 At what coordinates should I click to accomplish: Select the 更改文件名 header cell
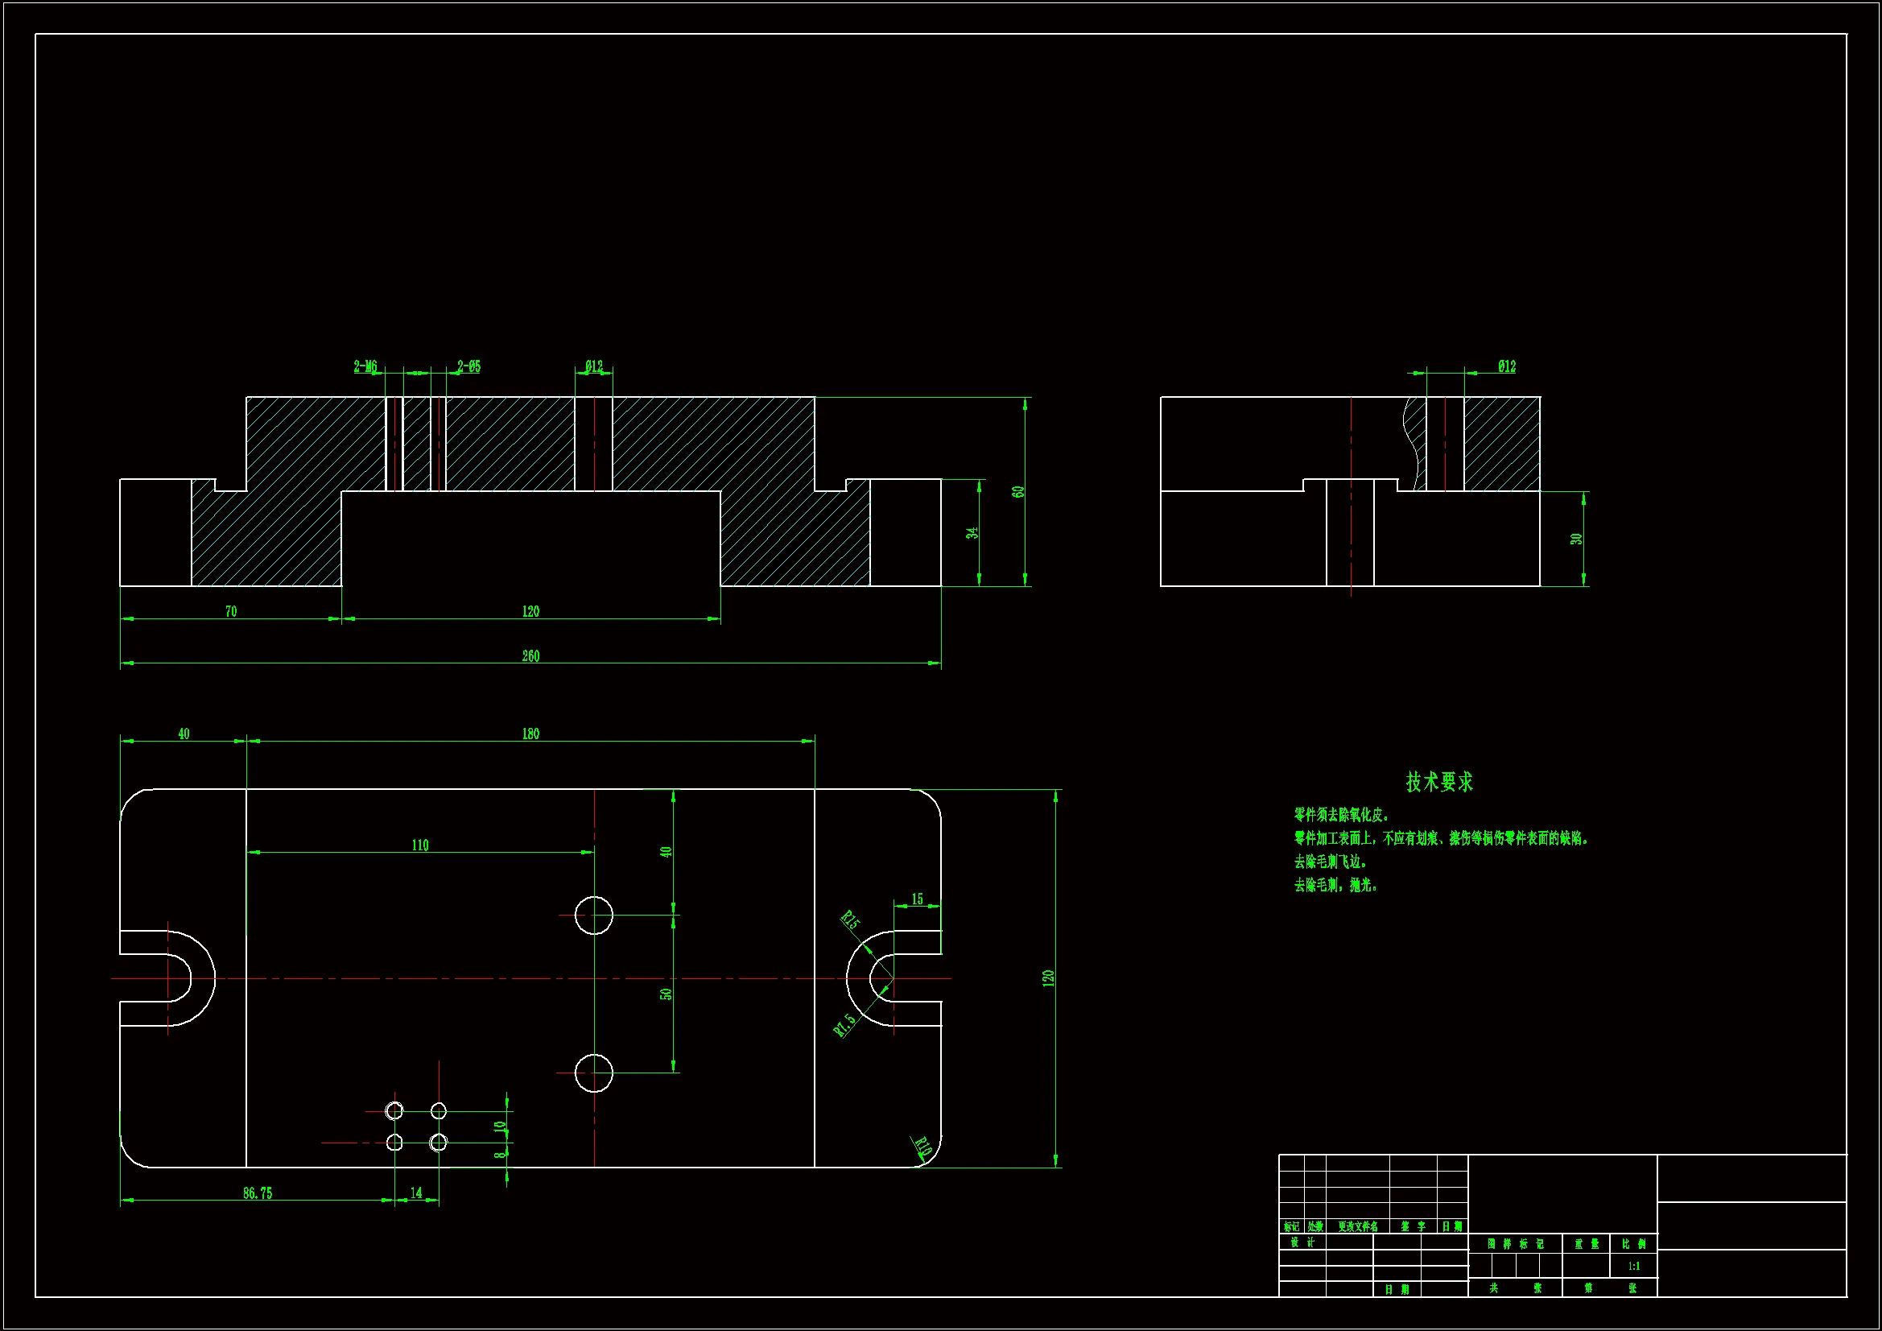tap(1357, 1227)
